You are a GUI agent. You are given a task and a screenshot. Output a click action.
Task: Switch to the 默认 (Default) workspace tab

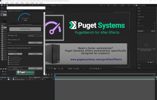tap(101, 5)
